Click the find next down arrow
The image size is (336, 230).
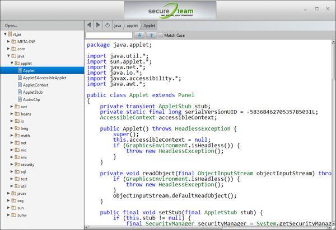[x=139, y=35]
